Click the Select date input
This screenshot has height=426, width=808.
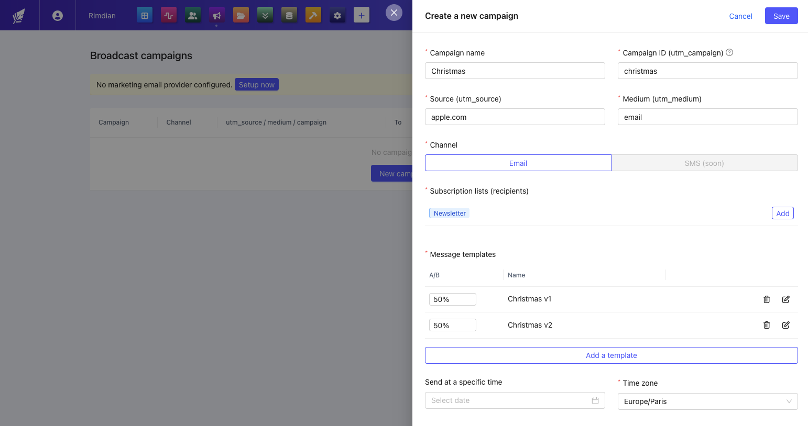515,400
